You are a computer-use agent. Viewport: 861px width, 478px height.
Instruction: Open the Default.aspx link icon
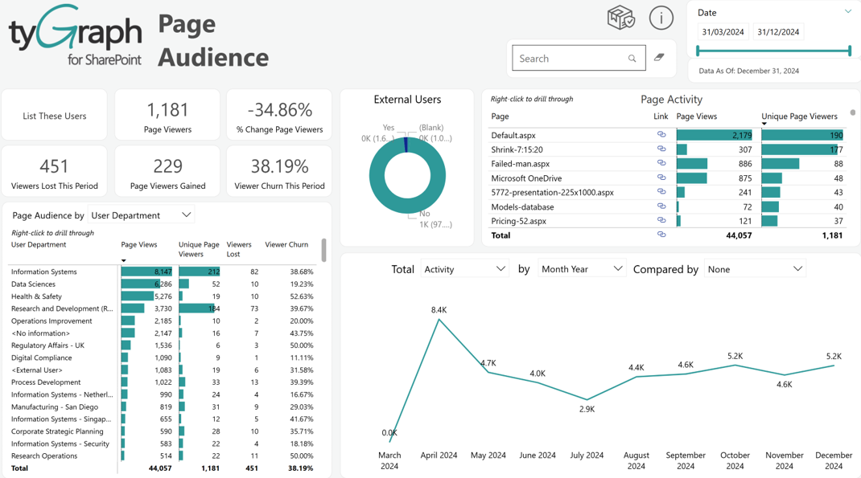661,134
